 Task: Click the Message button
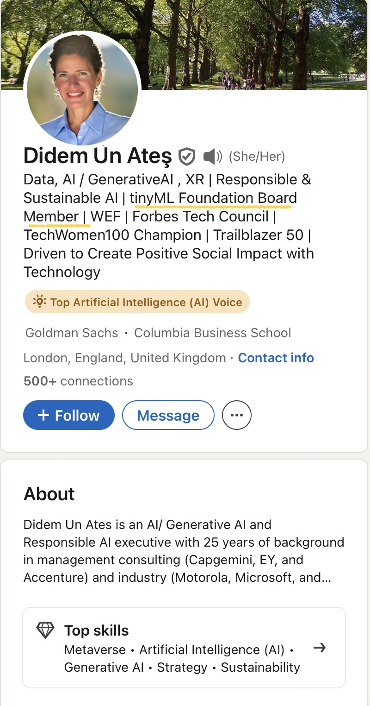[168, 415]
